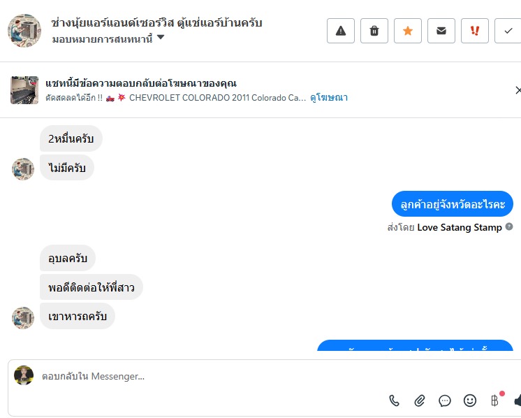Click the baht payment icon
Image resolution: width=521 pixels, height=418 pixels.
(494, 401)
